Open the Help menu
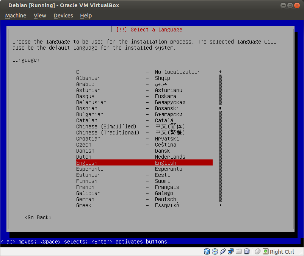Viewport: 304px width, 256px height. (86, 16)
